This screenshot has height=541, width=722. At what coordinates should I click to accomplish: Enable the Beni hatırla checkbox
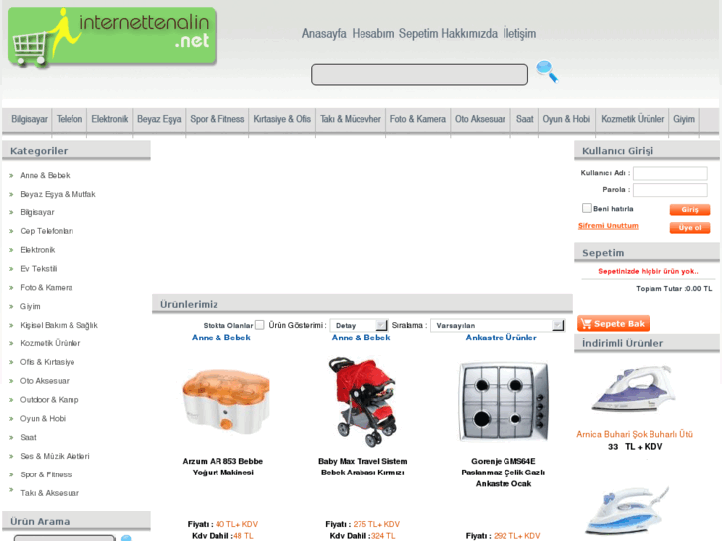(587, 208)
